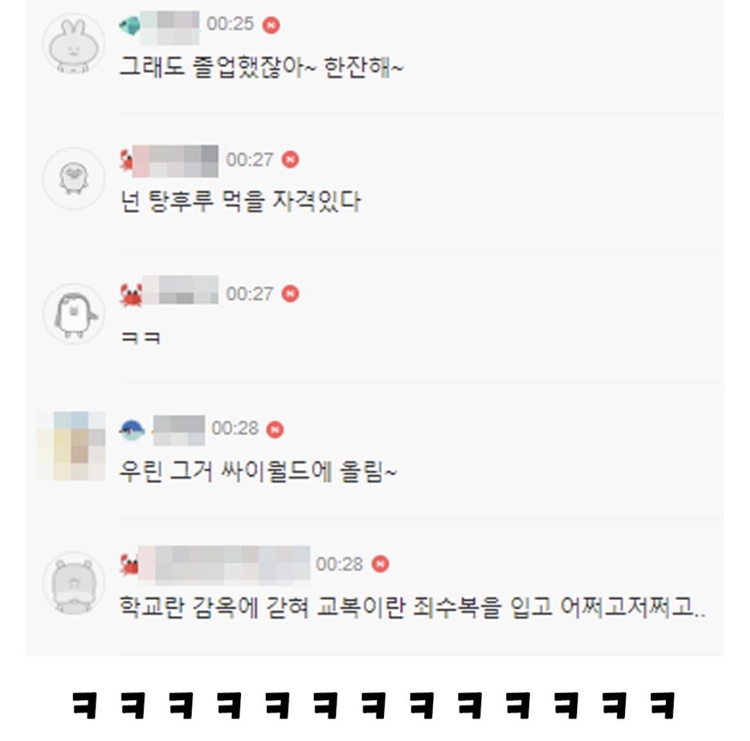Click the blurred pixelated profile picture
This screenshot has width=750, height=741.
(71, 446)
